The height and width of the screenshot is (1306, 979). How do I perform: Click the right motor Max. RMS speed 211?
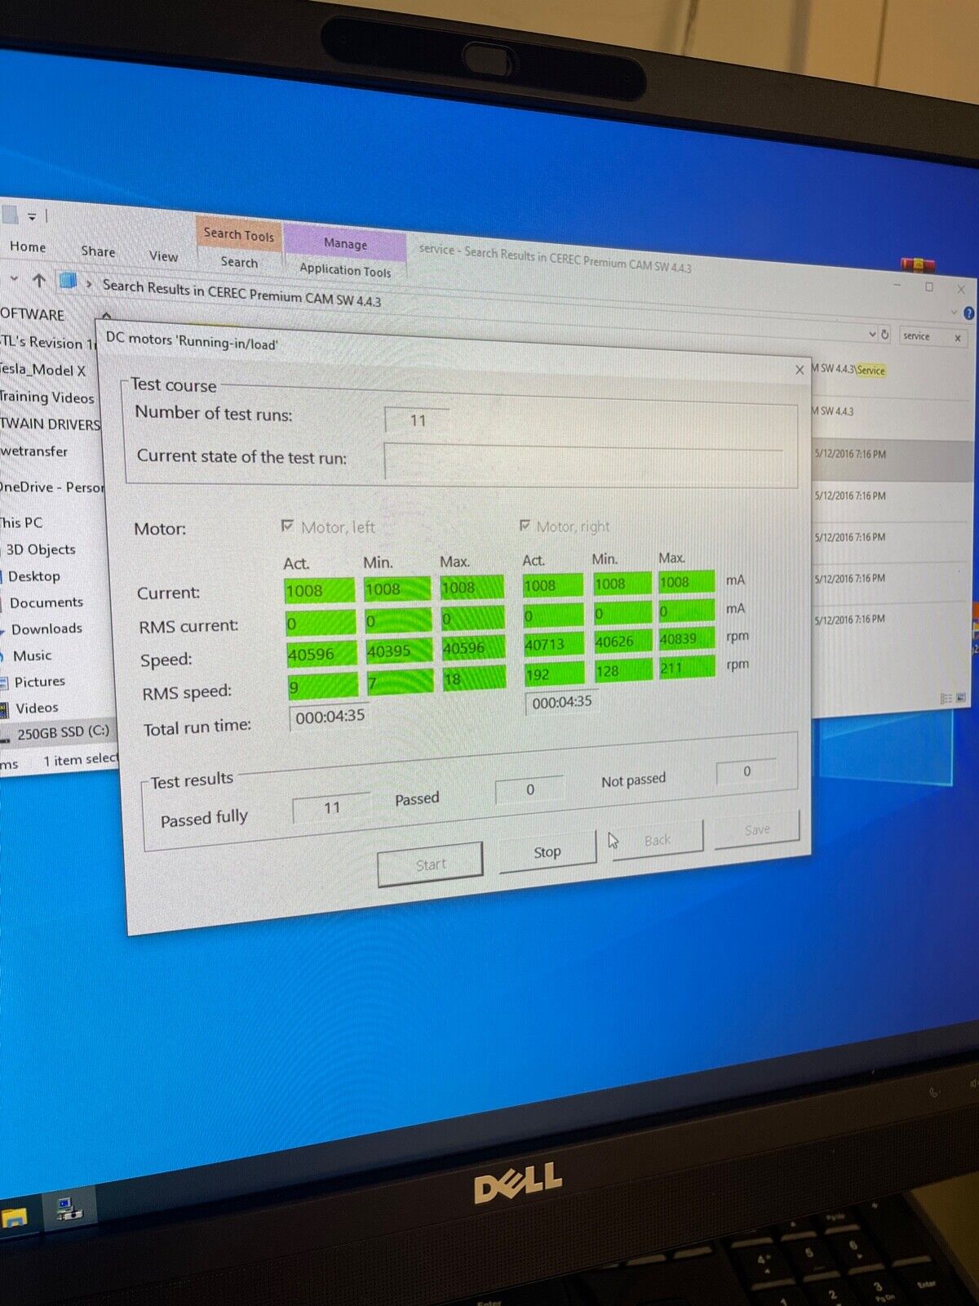coord(687,667)
